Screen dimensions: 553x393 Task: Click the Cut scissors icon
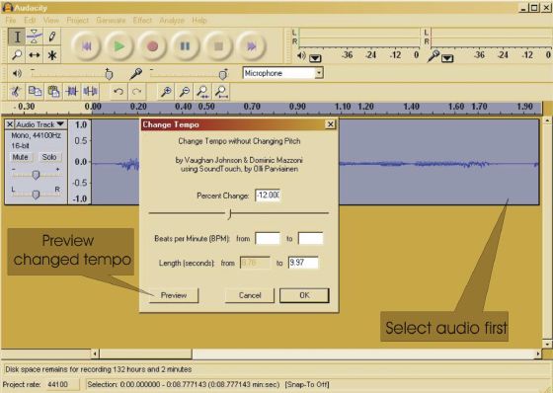[16, 92]
